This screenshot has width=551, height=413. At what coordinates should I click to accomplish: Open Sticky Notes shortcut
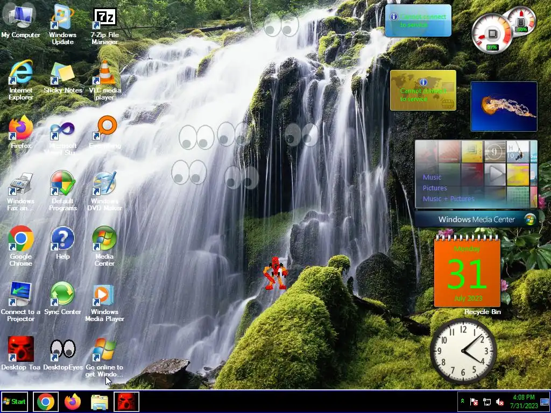(62, 78)
